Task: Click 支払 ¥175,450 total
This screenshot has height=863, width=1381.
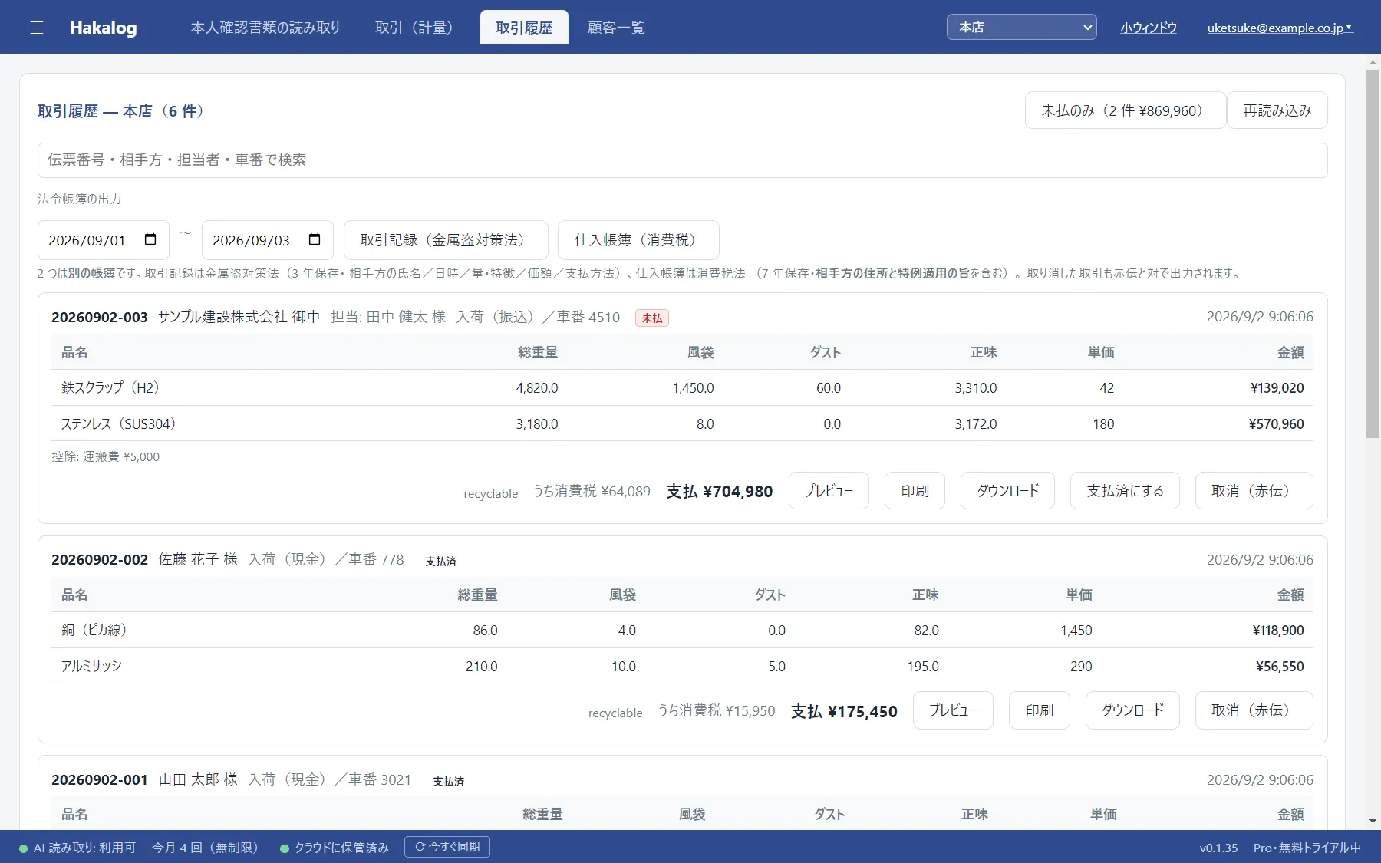Action: (x=844, y=711)
